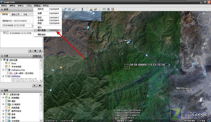This screenshot has width=211, height=122.
Task: Click the 地理網路 green star layer icon
Action: coord(9,98)
